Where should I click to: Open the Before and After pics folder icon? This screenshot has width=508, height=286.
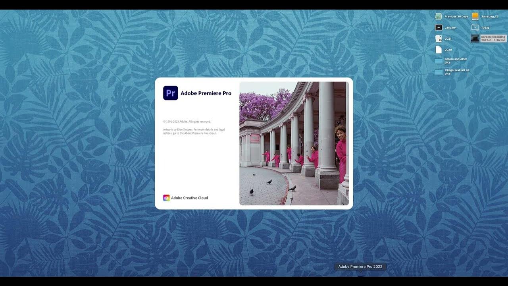(x=439, y=61)
